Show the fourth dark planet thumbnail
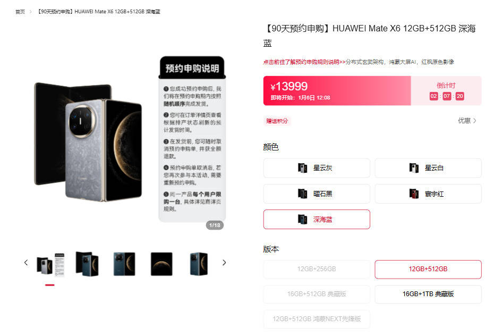The width and height of the screenshot is (494, 335). click(161, 264)
